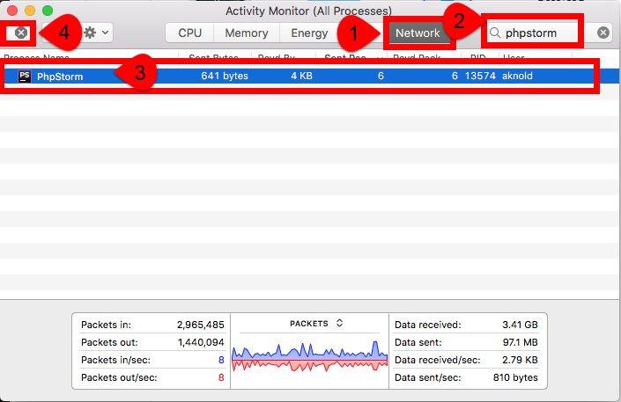Click the Packets in count value
Viewport: 621px width, 402px height.
pyautogui.click(x=200, y=325)
